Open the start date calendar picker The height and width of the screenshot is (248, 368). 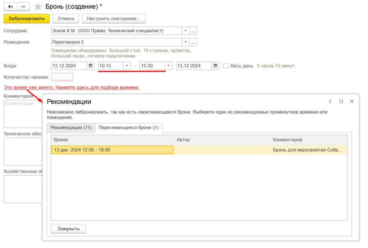point(91,66)
